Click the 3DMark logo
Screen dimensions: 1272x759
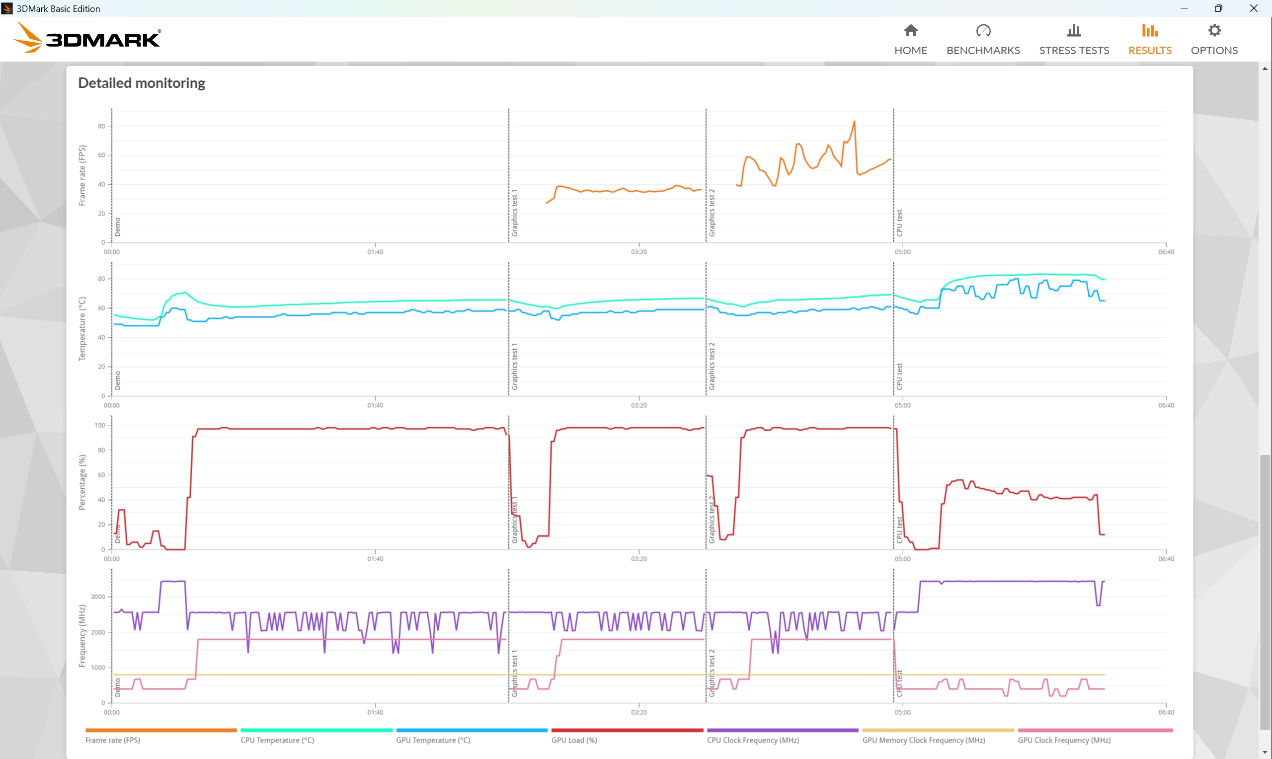[x=87, y=38]
